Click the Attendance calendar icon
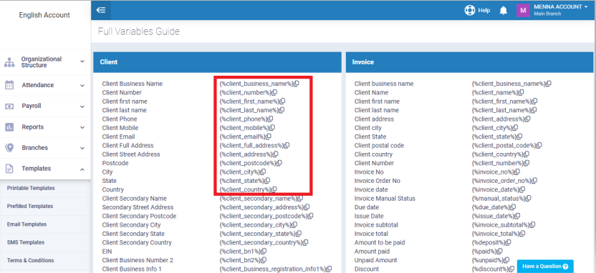This screenshot has width=596, height=273. click(x=9, y=85)
